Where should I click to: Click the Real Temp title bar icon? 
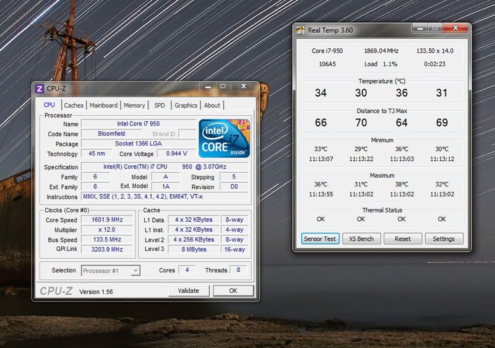(x=300, y=30)
